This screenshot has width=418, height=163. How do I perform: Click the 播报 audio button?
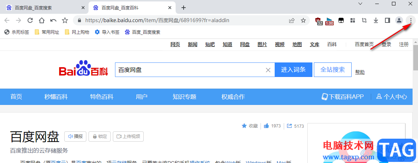(75, 136)
